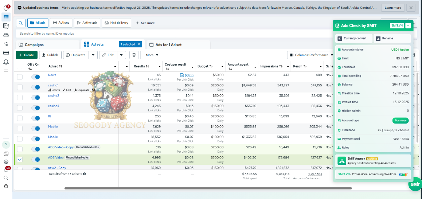422x199 pixels.
Task: Open the Impressions column header dropdown arrow
Action: point(288,66)
